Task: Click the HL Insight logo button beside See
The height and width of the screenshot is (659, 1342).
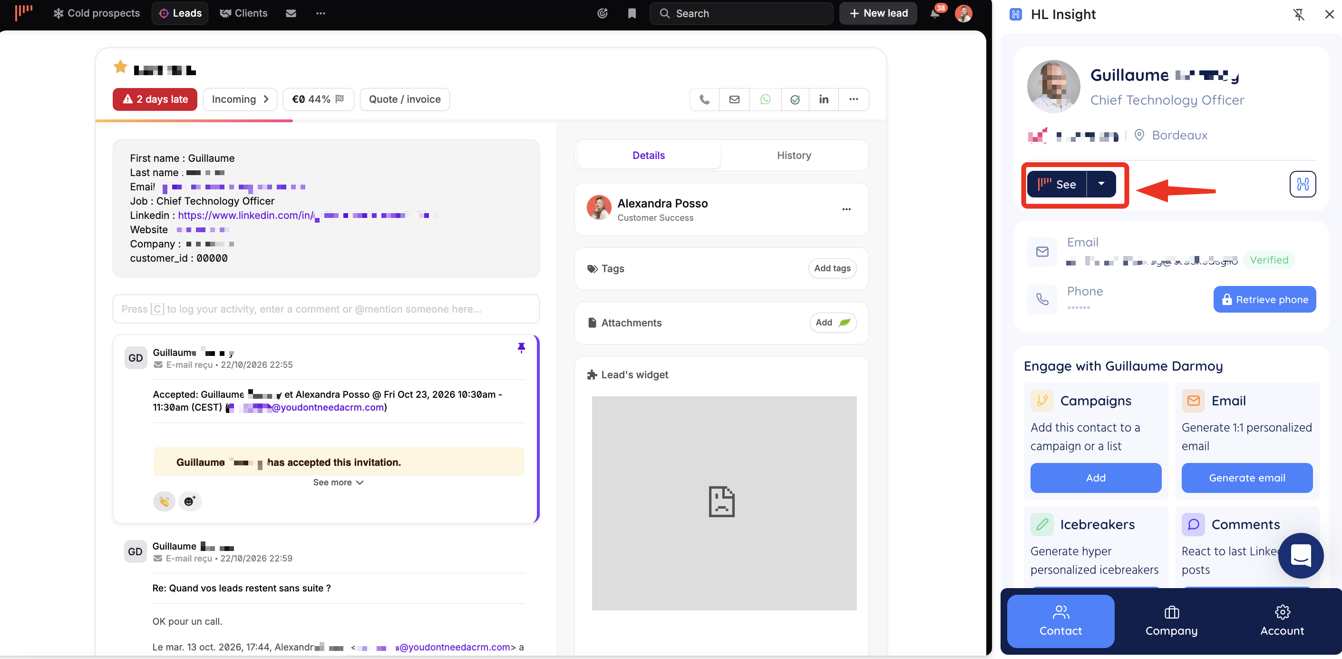Action: tap(1303, 184)
